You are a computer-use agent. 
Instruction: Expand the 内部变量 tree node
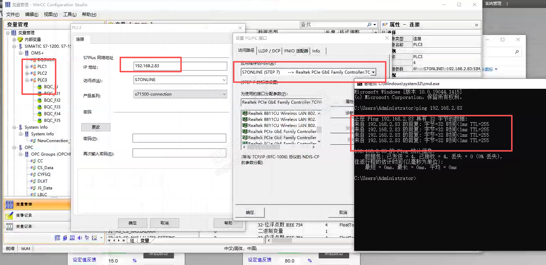[15, 40]
